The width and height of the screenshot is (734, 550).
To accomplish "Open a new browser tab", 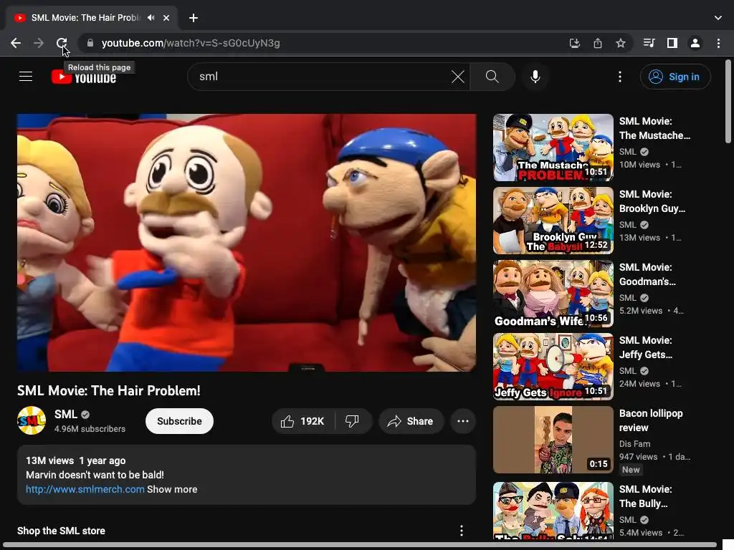I will pos(194,18).
